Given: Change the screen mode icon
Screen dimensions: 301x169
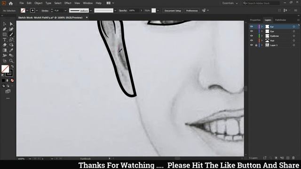Looking at the screenshot, I should click(8, 92).
